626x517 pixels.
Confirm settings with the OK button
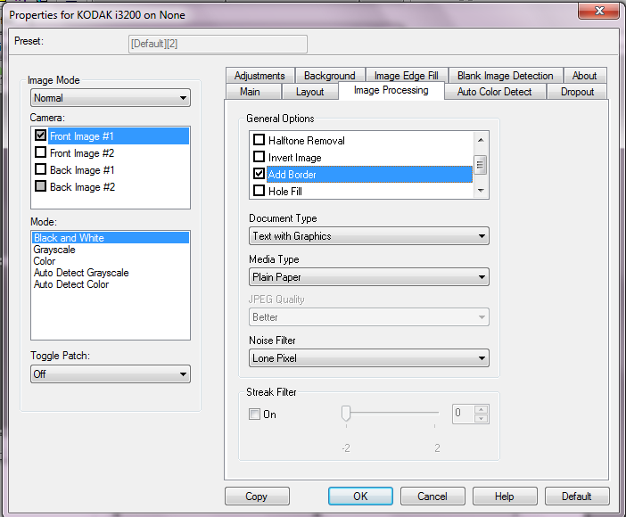click(x=360, y=496)
